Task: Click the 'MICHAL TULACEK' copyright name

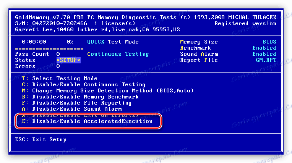Action: [x=252, y=18]
